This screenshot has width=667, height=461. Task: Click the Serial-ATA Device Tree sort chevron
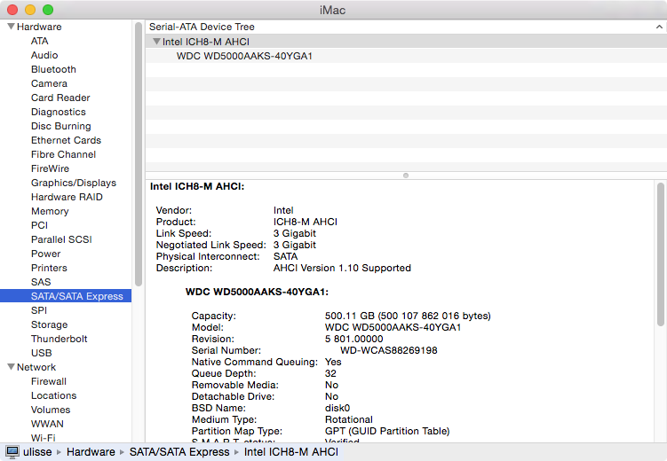pos(659,27)
